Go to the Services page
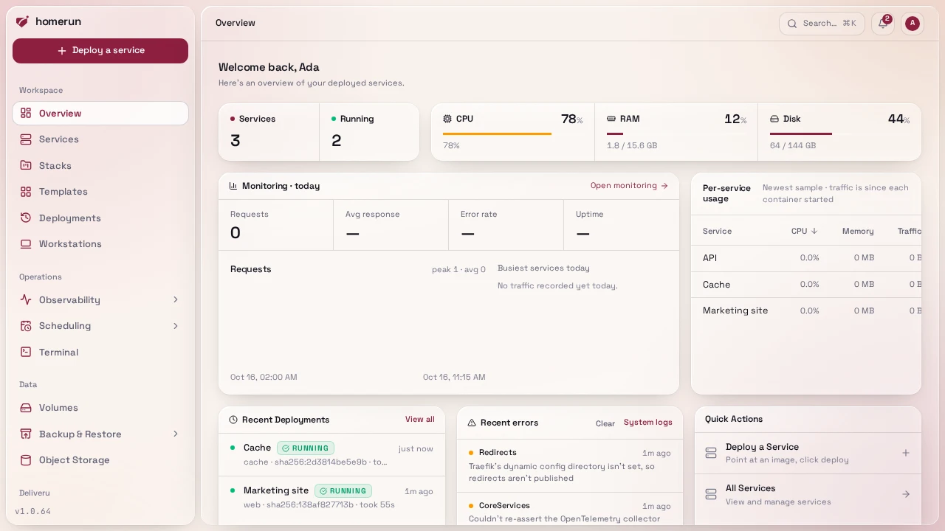 (100, 139)
